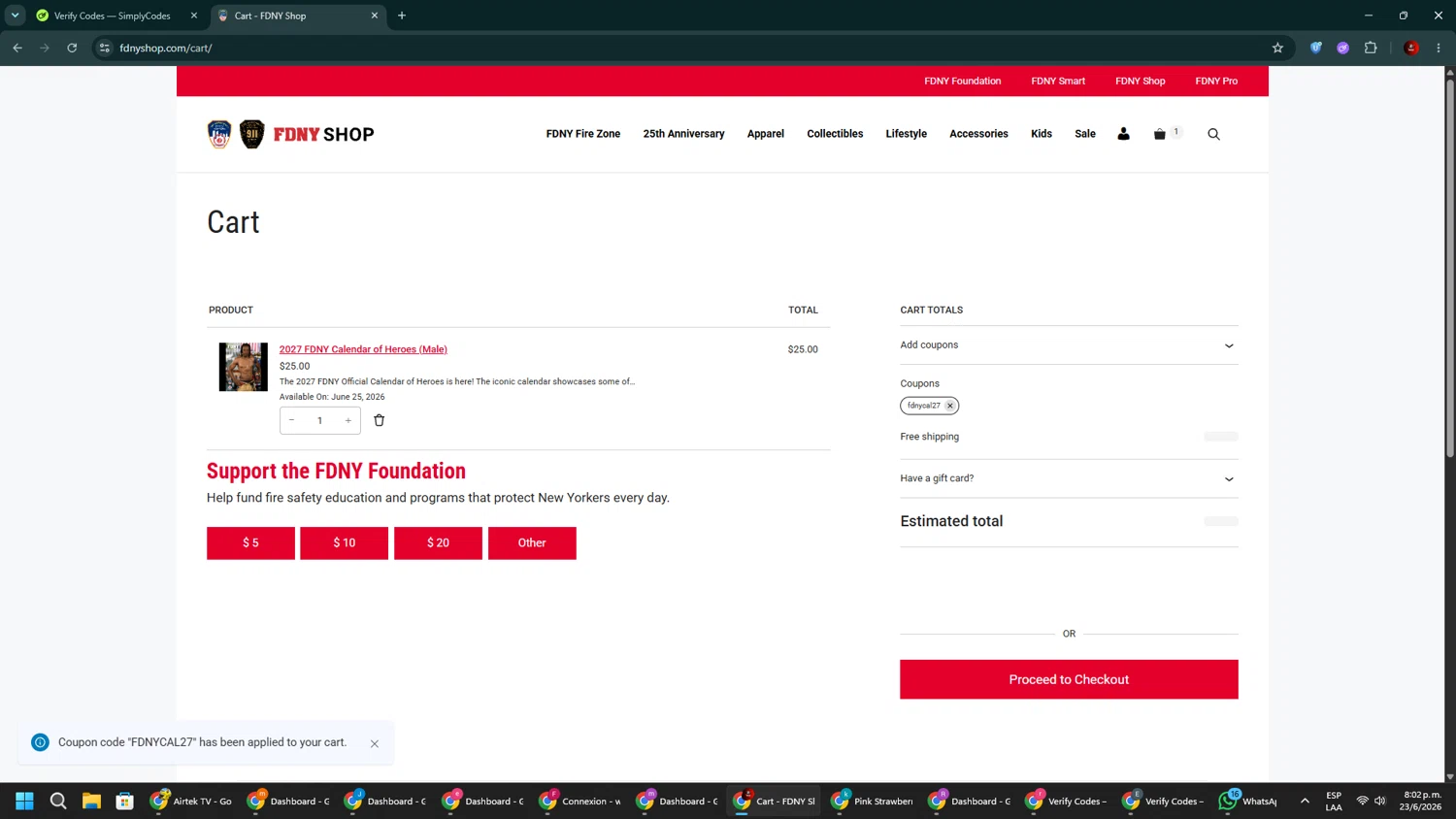Visit the Sale section

click(1085, 134)
